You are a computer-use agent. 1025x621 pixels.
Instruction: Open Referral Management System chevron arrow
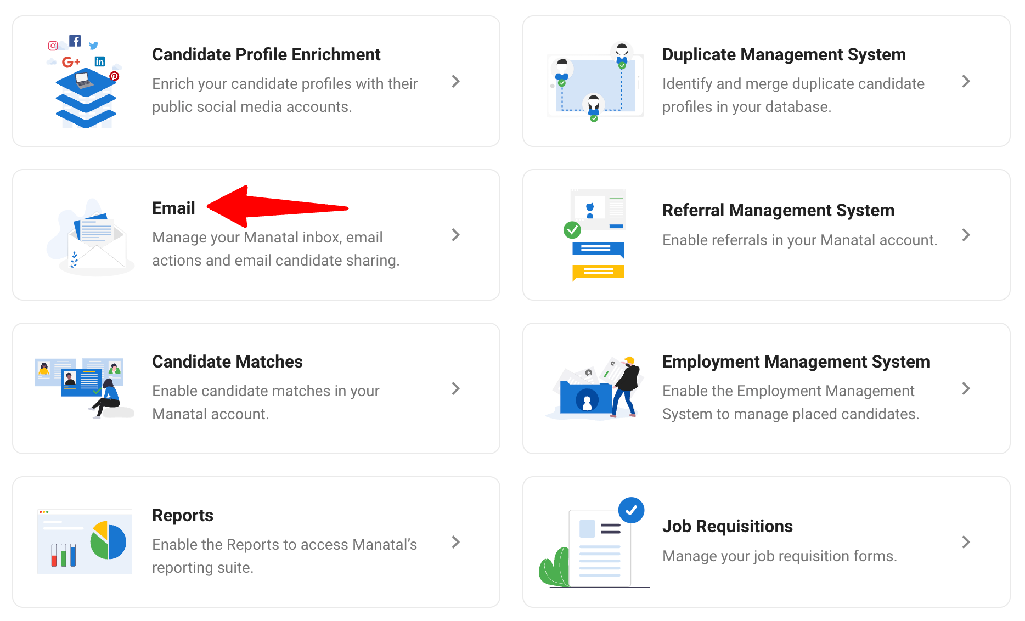[x=966, y=235]
